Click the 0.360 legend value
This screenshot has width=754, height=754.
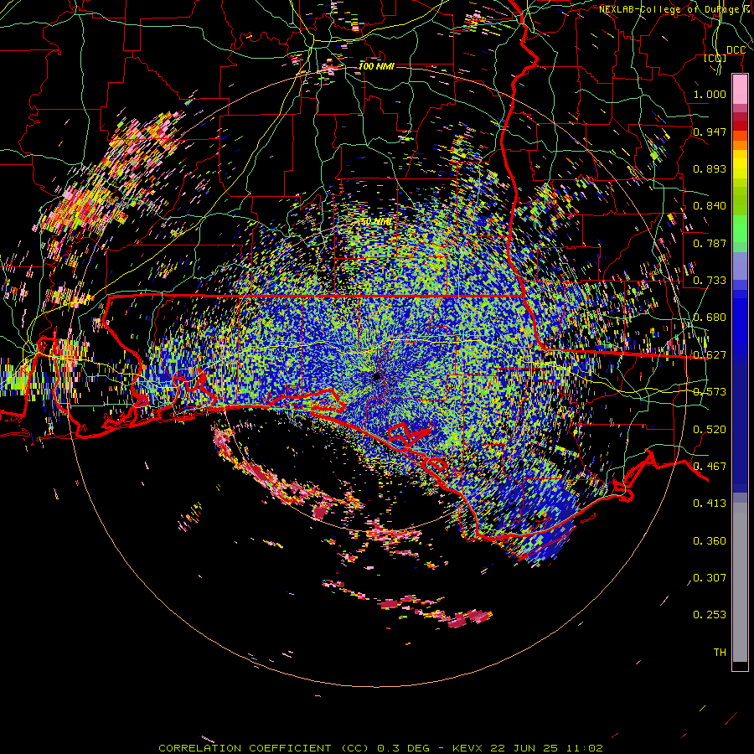click(710, 541)
